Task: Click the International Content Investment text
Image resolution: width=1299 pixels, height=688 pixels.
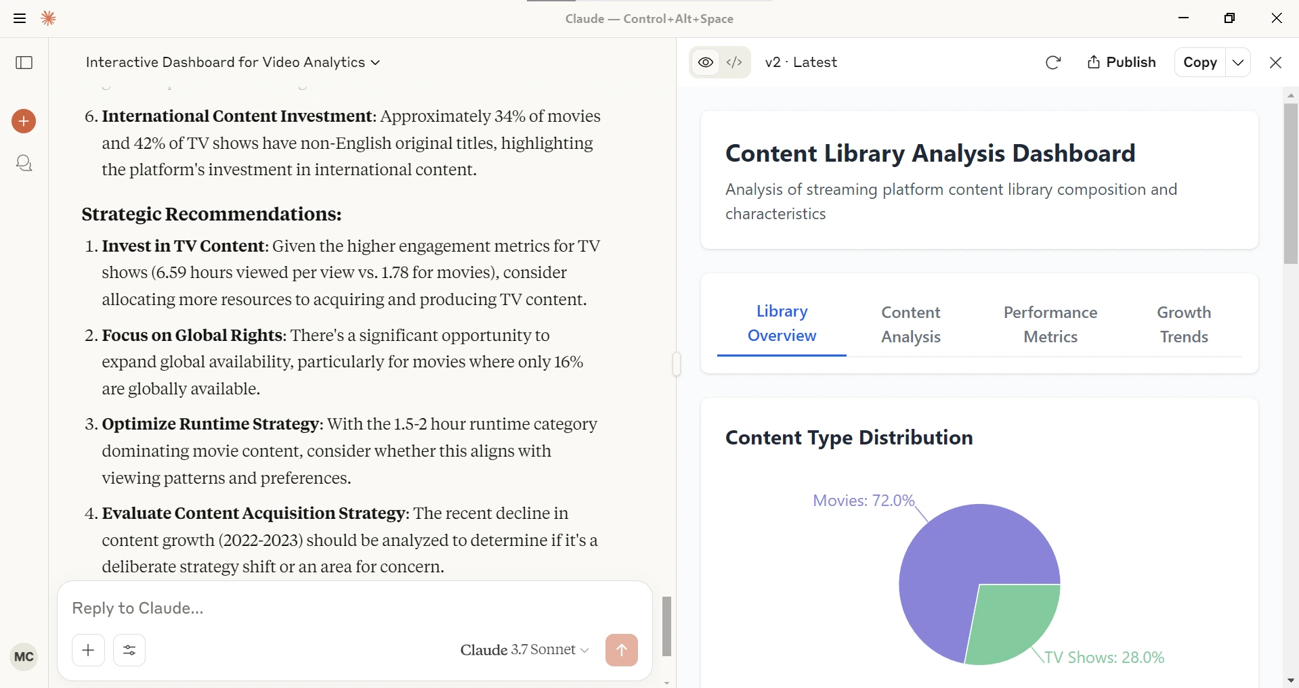Action: 238,116
